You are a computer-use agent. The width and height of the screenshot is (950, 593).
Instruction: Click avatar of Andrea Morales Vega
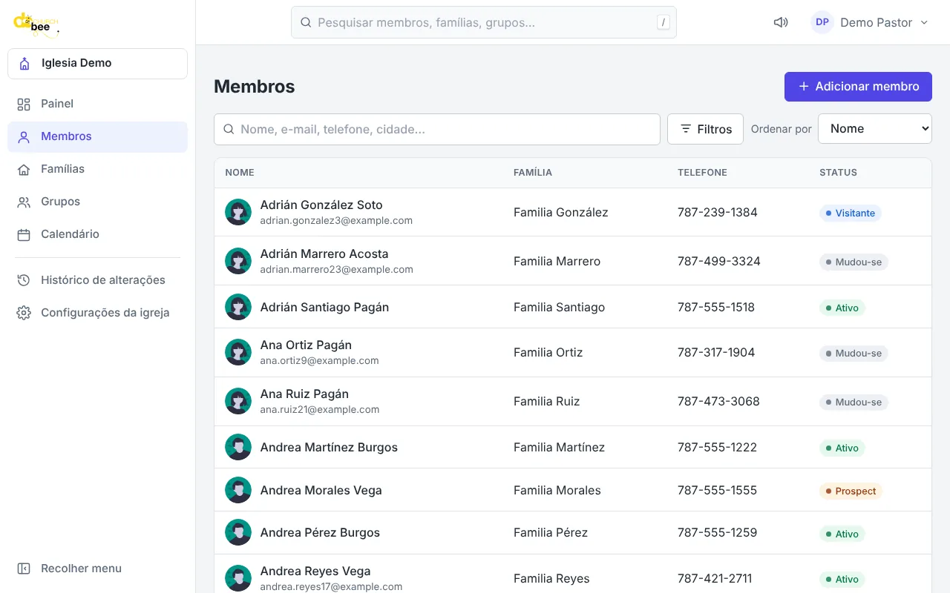pos(238,490)
